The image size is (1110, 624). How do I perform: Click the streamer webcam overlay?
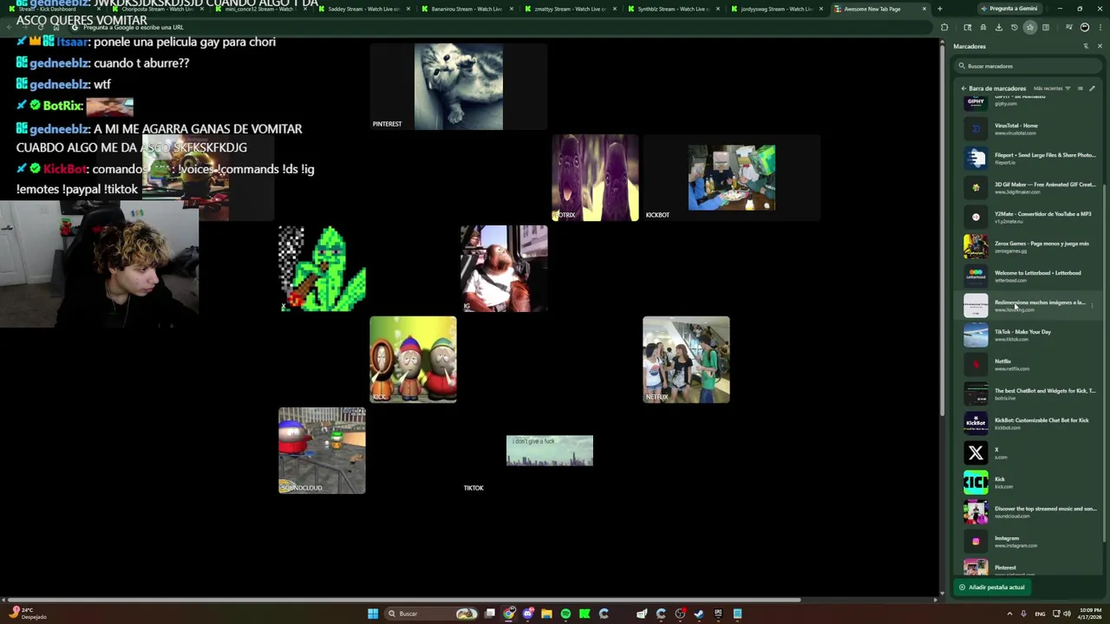coord(99,264)
